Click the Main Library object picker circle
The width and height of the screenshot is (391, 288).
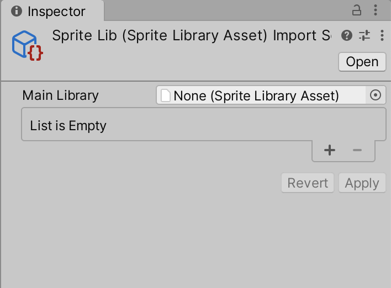[376, 95]
